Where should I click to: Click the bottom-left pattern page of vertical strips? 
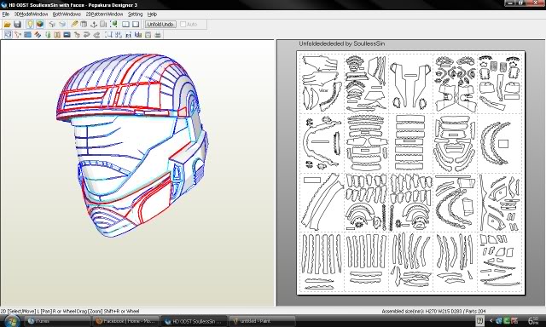click(322, 262)
